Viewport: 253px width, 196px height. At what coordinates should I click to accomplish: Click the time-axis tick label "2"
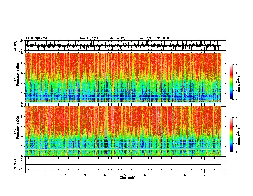[65, 175]
